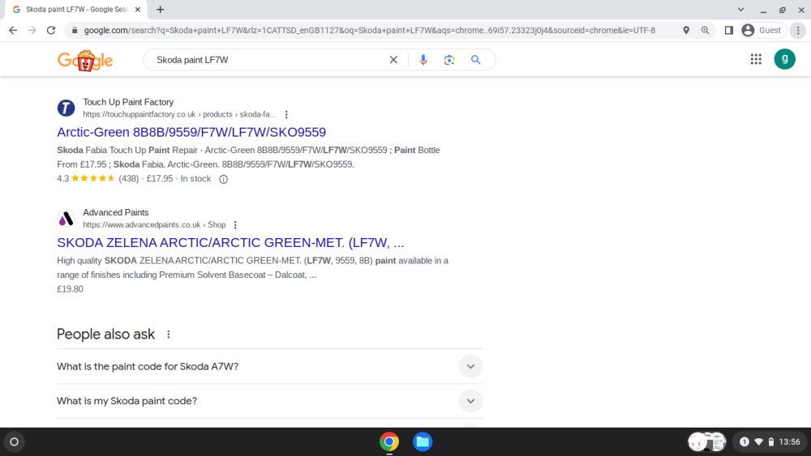Image resolution: width=811 pixels, height=456 pixels.
Task: Open the Files app in the shelf
Action: pyautogui.click(x=423, y=442)
